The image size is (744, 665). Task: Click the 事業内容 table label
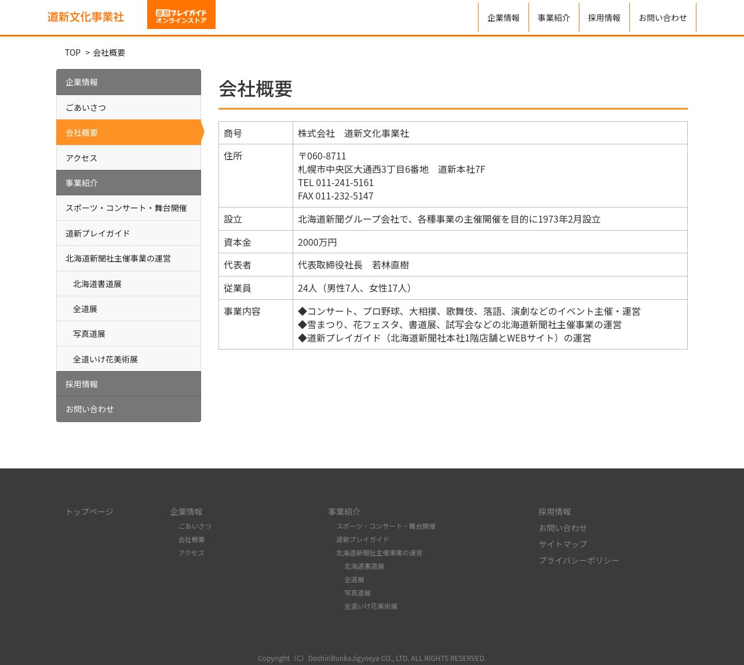[x=242, y=311]
